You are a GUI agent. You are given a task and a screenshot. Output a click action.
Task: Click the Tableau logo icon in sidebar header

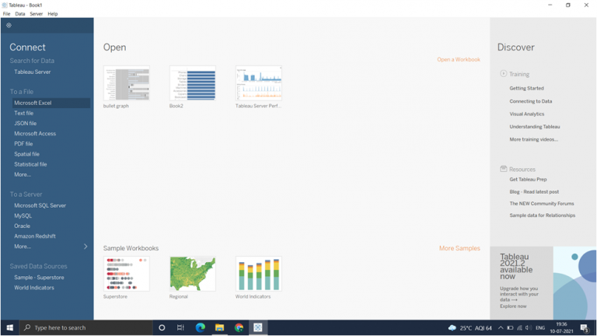coord(9,25)
